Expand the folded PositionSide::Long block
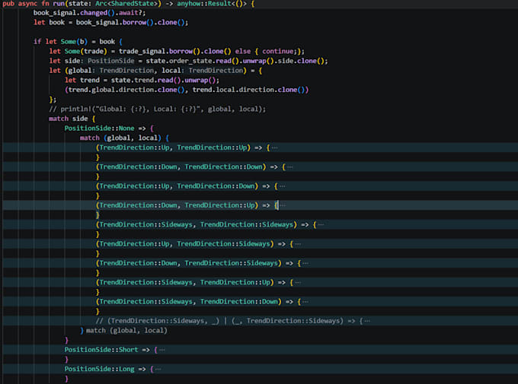This screenshot has width=518, height=384. point(158,369)
